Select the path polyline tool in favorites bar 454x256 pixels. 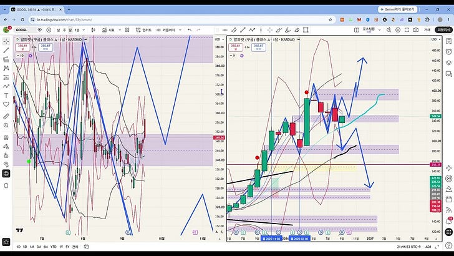(252, 30)
